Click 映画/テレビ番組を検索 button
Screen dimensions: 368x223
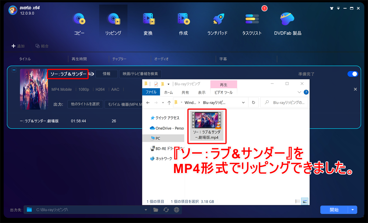[140, 74]
